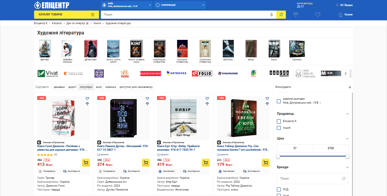Screen dimensions: 387x196
Task: Tick the 'Інший' seller checkbox
Action: [x=279, y=128]
